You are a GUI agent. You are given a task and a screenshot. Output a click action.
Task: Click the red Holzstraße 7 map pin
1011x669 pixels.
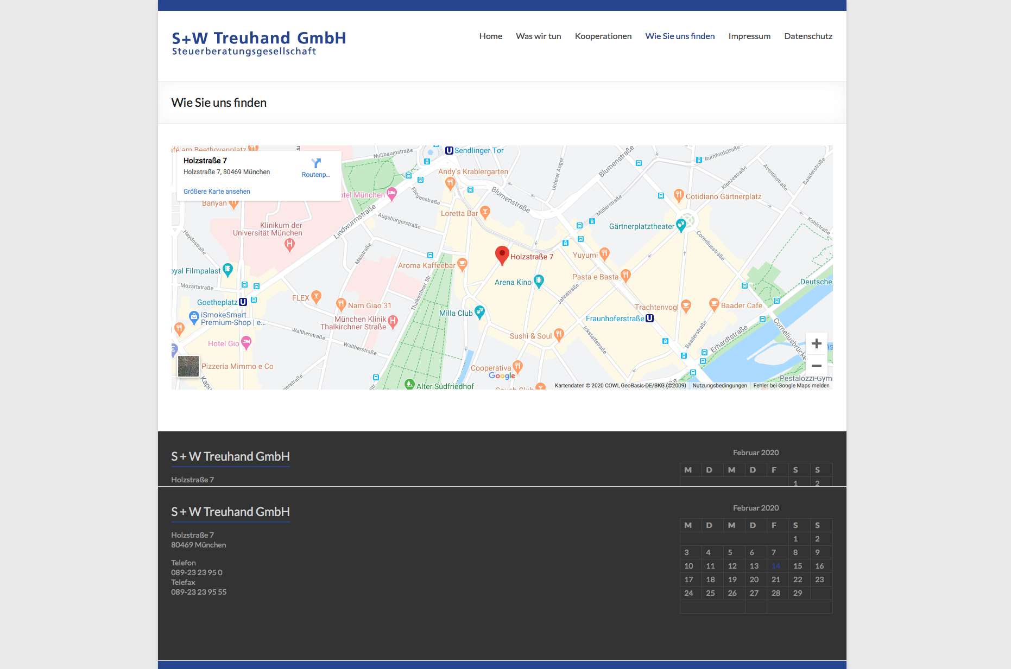pyautogui.click(x=502, y=256)
